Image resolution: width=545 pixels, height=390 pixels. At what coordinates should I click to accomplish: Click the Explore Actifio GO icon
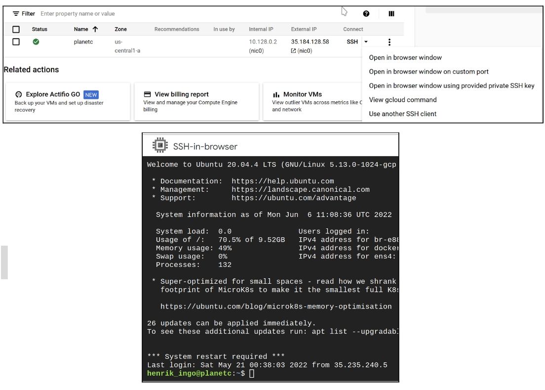pos(19,94)
